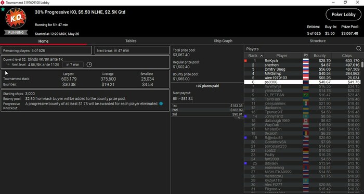
Task: Click the players list scrollbar thumb
Action: coord(362,64)
